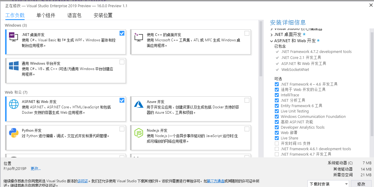Check the 通用 Windows 平台开发 workload checkbox
Viewport: 374px width, 187px height.
click(122, 62)
